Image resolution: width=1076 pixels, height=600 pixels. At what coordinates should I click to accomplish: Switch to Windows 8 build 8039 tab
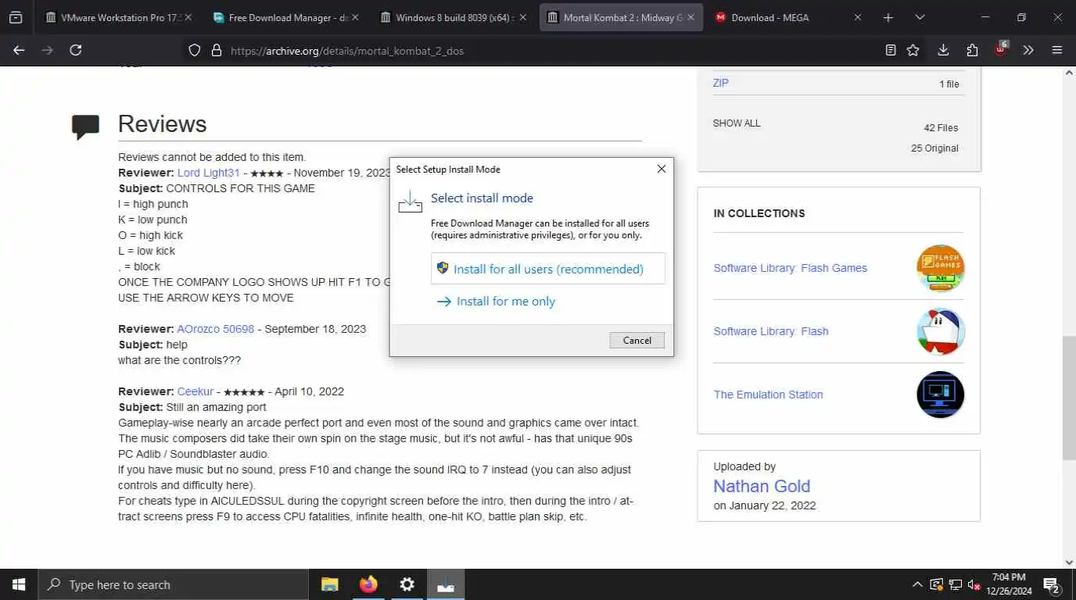point(454,17)
